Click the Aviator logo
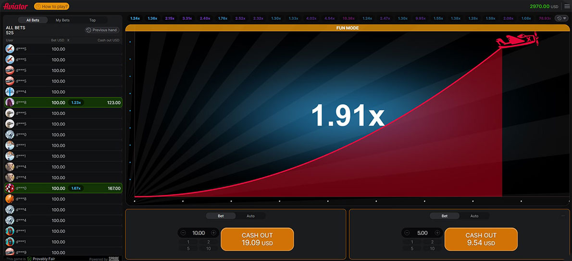The width and height of the screenshot is (572, 261). point(15,6)
